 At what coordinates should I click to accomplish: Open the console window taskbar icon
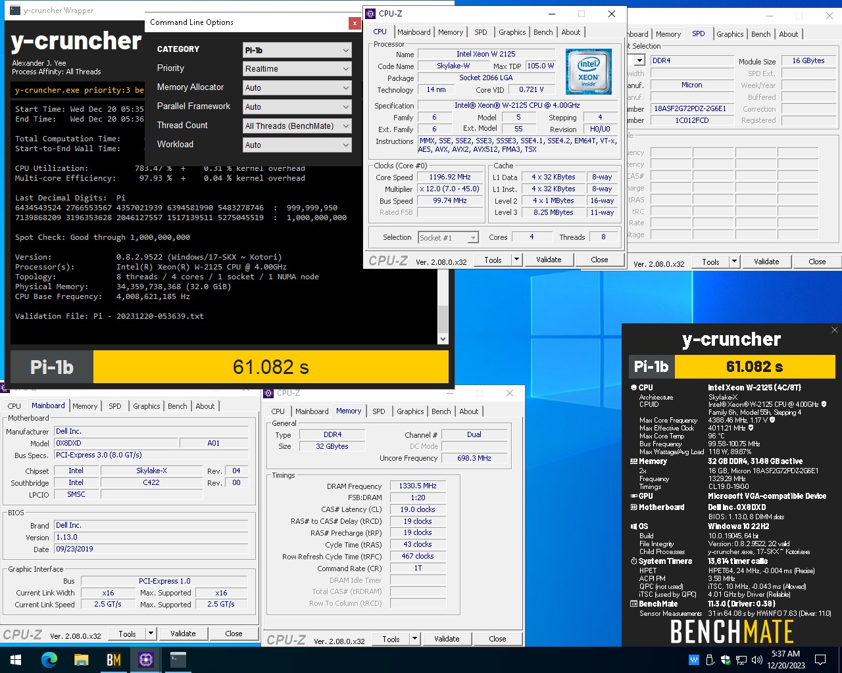pos(178,659)
